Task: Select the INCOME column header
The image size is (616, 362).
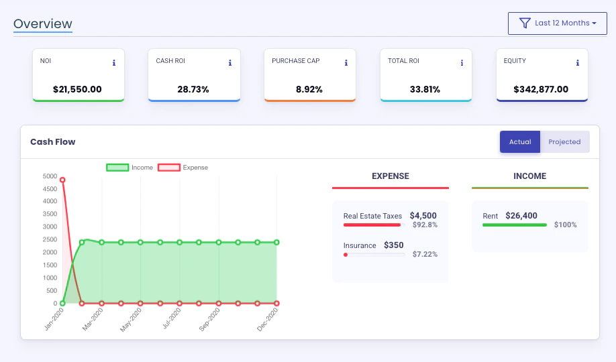Action: [x=529, y=176]
